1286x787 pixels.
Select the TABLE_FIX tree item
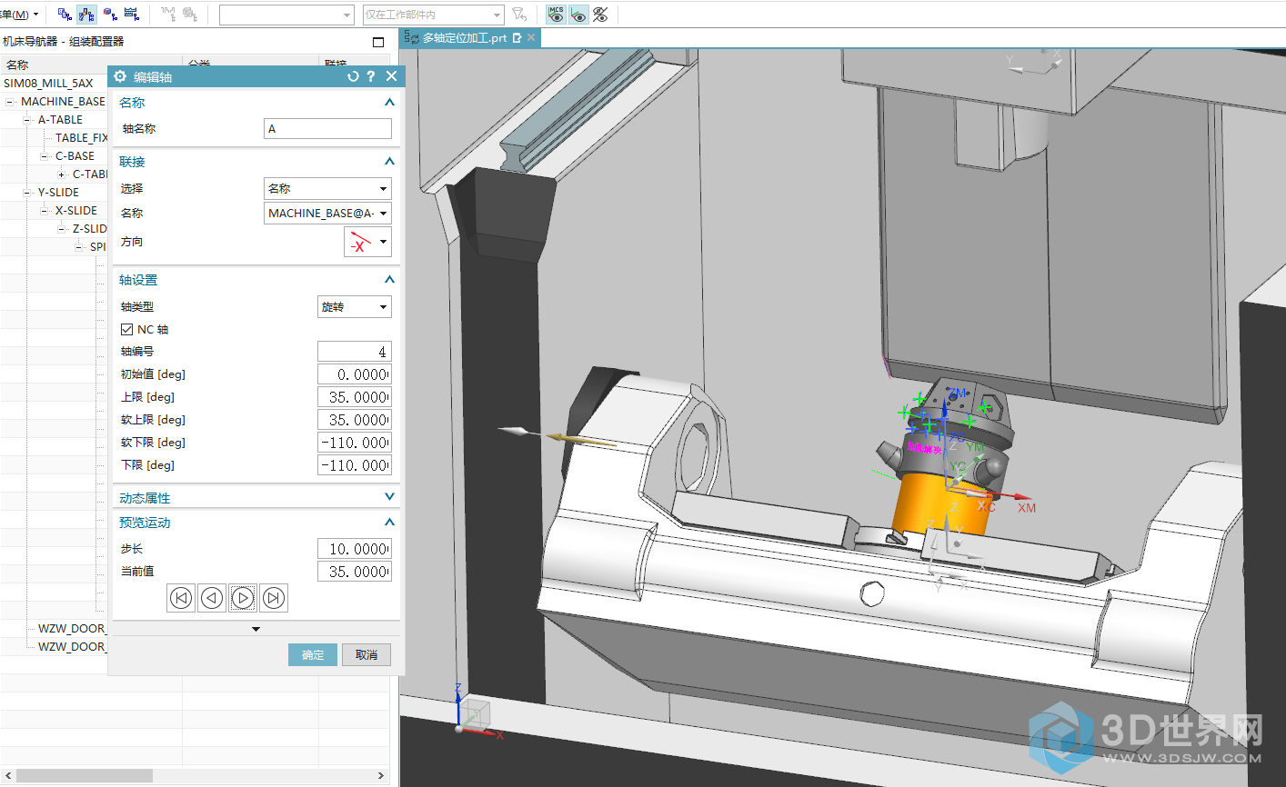tap(81, 138)
